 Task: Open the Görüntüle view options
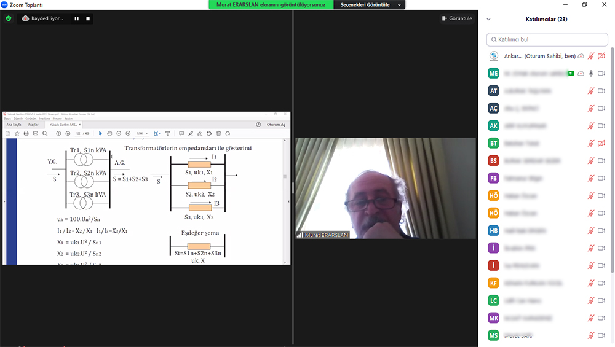(x=457, y=18)
